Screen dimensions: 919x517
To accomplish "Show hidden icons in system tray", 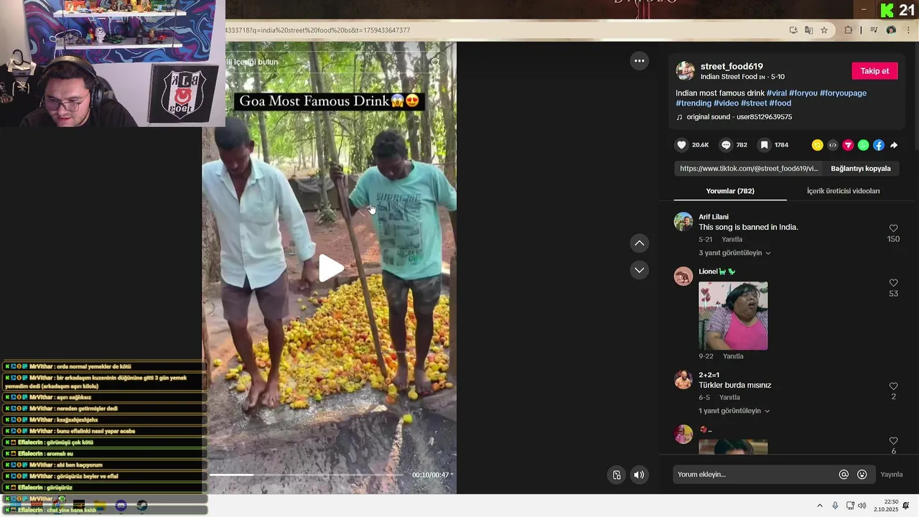I will point(820,506).
